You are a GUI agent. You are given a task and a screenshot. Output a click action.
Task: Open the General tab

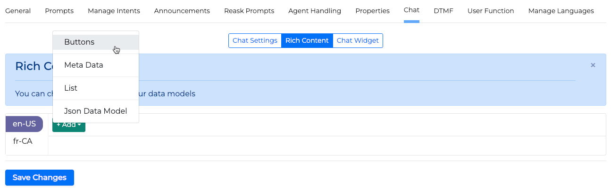click(x=18, y=11)
